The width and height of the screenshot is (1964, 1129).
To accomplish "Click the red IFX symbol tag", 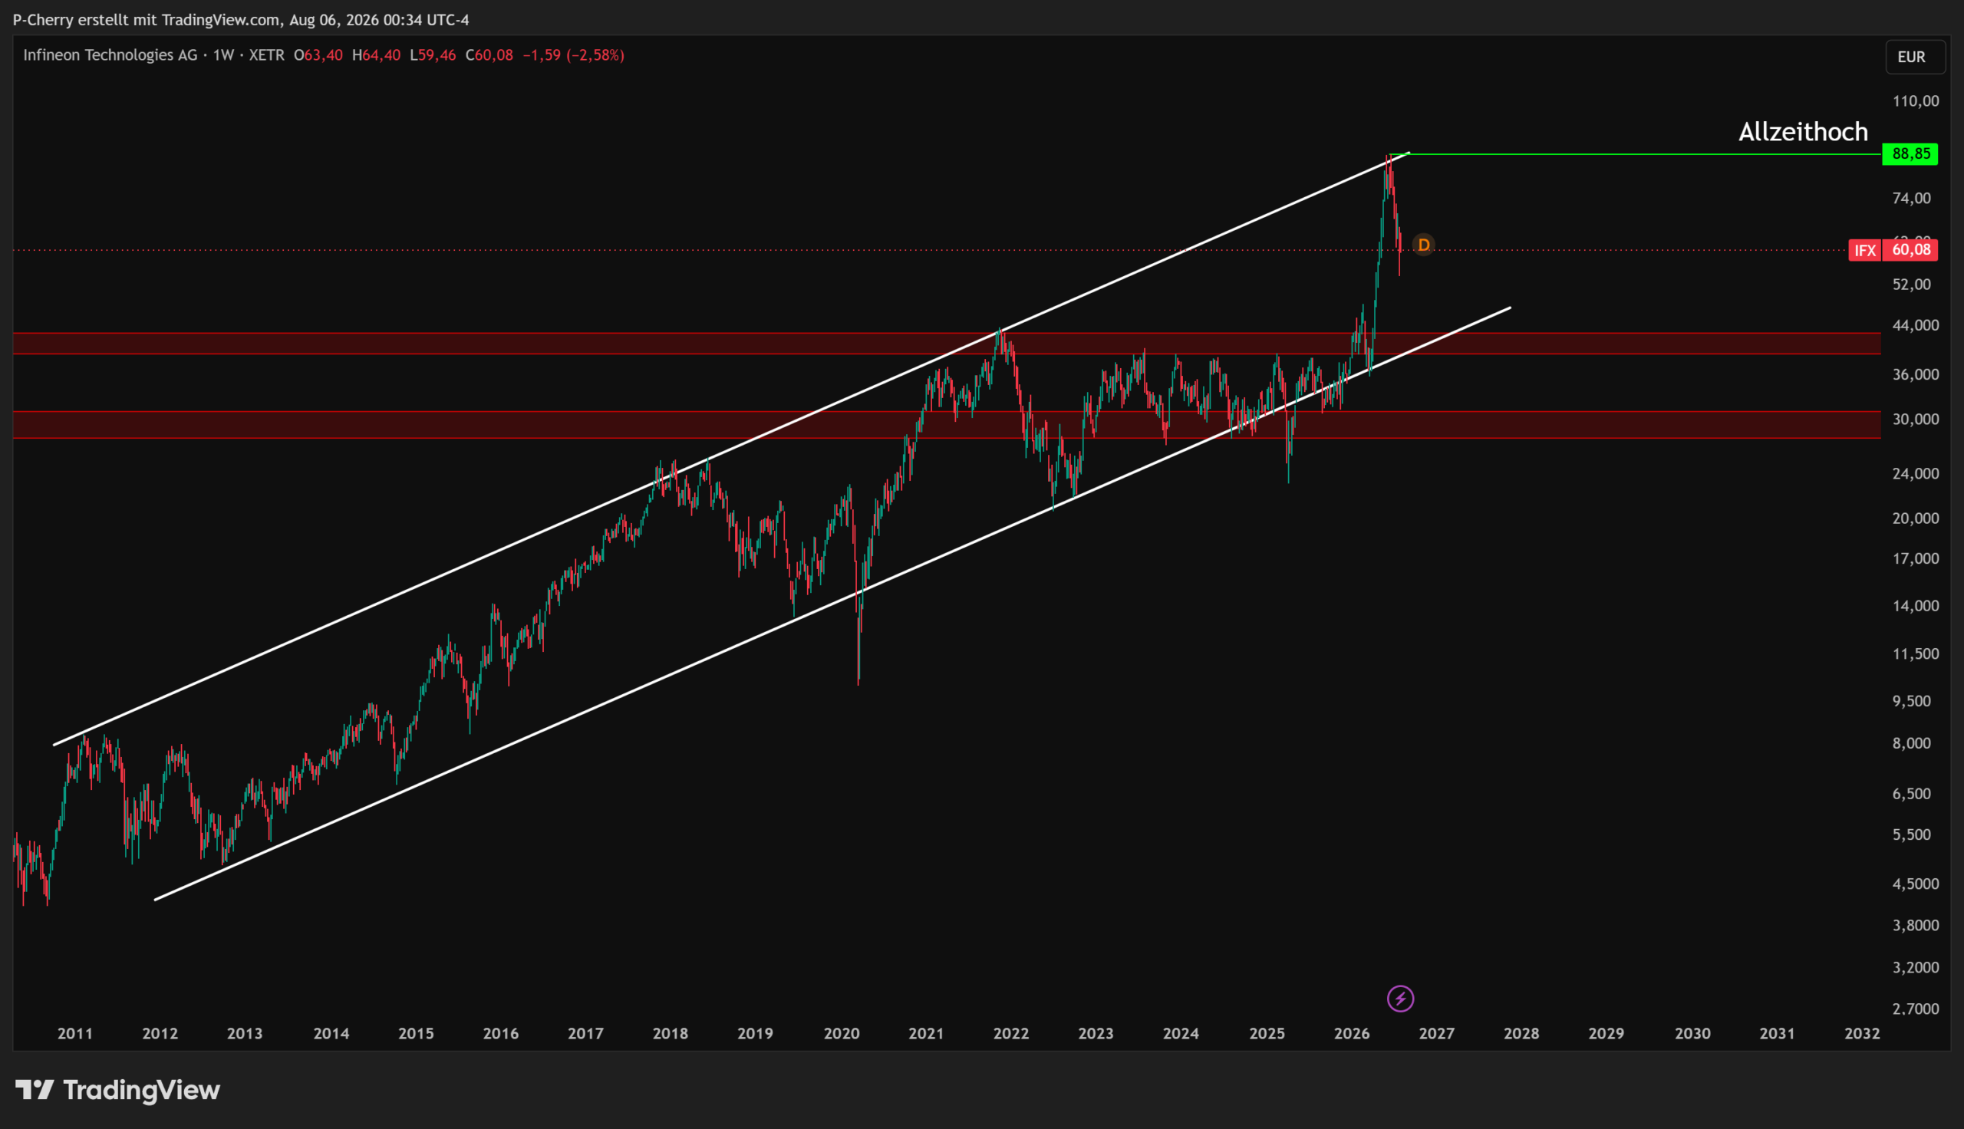I will [1865, 250].
